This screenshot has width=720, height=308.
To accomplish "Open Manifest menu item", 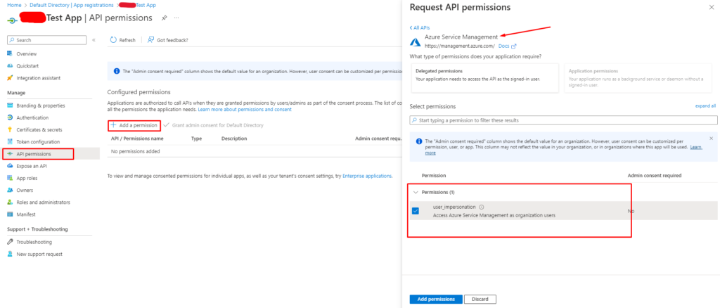I will [x=26, y=214].
